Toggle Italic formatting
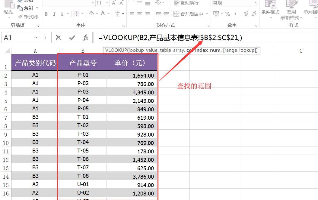 pyautogui.click(x=54, y=14)
